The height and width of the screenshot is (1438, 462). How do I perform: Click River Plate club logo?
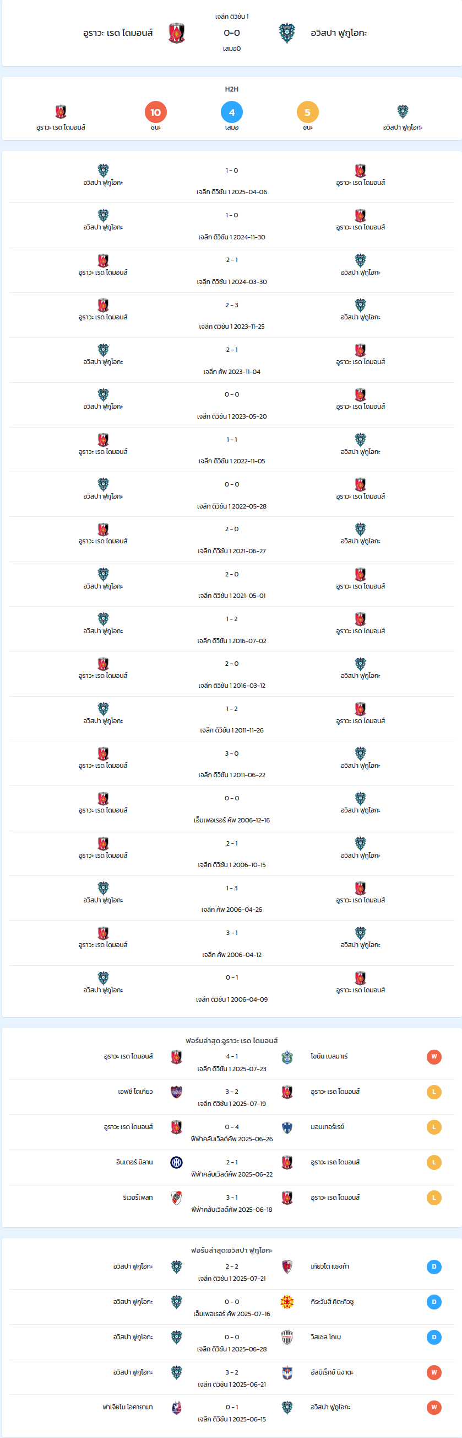click(x=176, y=1198)
